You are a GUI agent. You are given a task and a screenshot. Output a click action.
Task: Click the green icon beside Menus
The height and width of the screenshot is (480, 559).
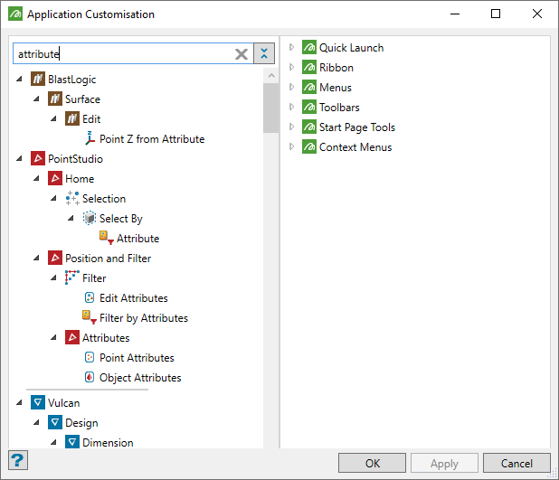pos(309,88)
